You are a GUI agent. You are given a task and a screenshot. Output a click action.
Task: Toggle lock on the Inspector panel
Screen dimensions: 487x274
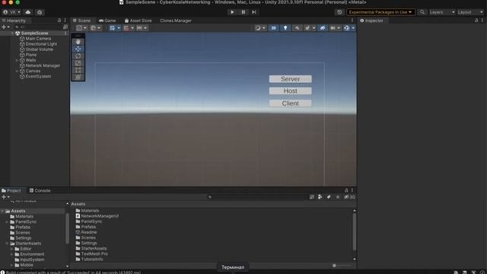(x=476, y=21)
